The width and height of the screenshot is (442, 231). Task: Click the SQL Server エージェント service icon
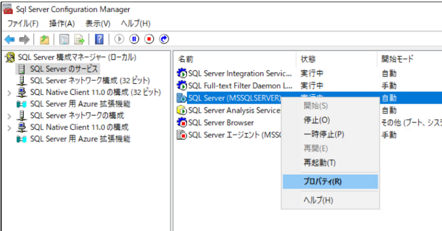[182, 135]
